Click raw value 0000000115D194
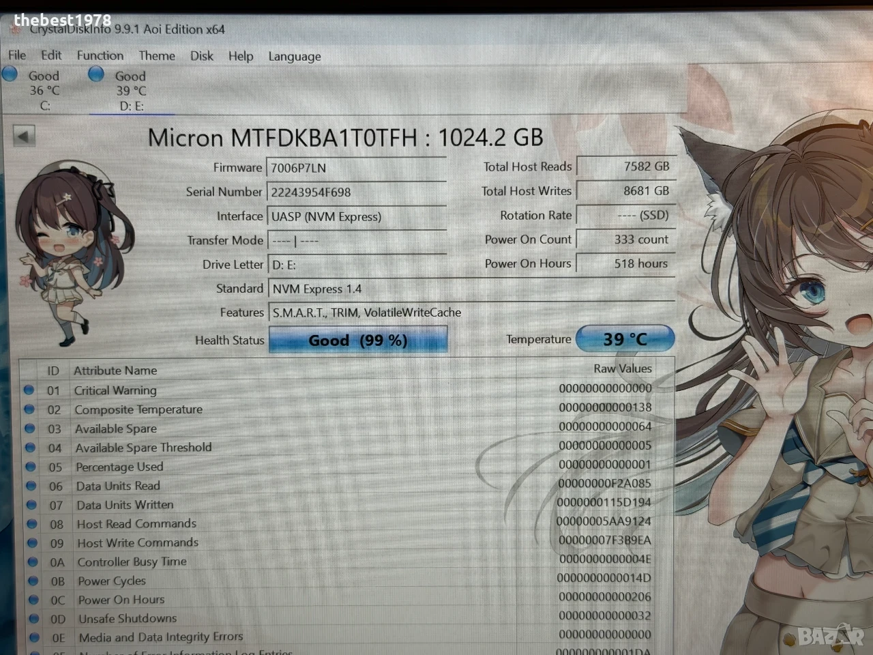Viewport: 873px width, 655px height. click(604, 502)
